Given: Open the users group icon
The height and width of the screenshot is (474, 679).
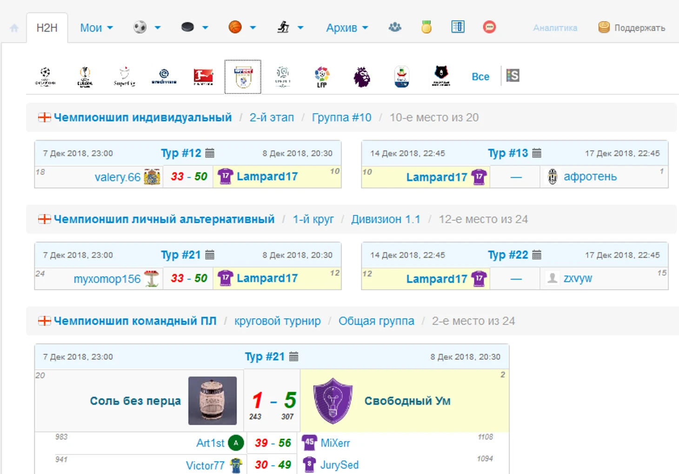Looking at the screenshot, I should [395, 27].
